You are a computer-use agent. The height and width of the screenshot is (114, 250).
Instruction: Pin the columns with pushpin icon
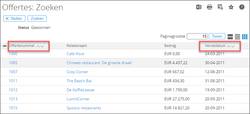(x=4, y=46)
